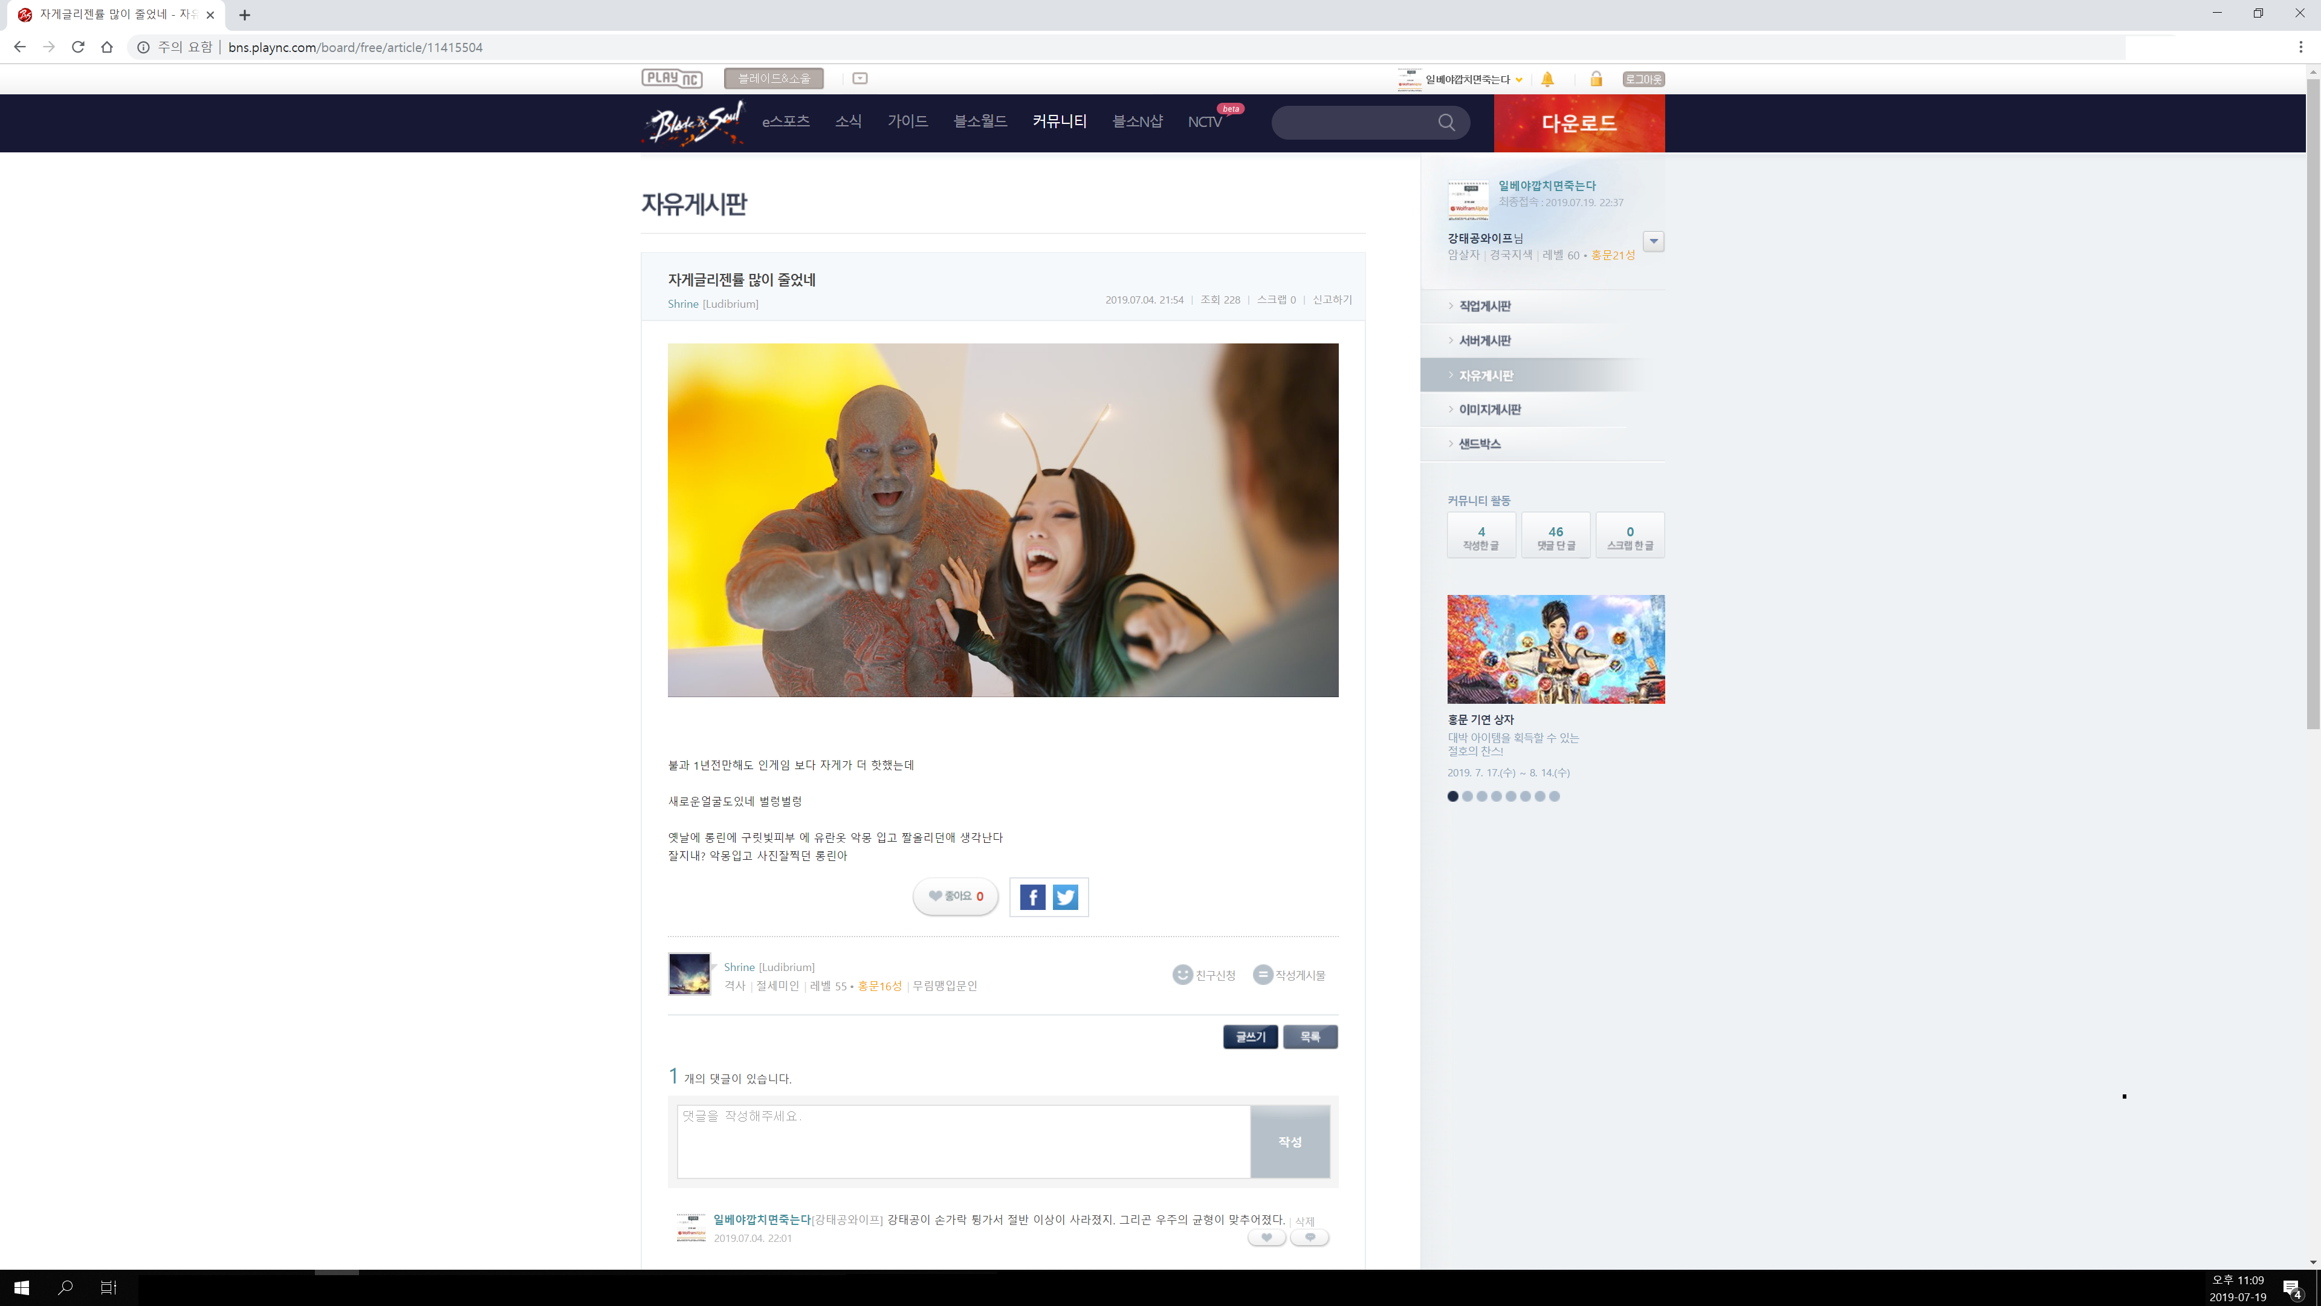The height and width of the screenshot is (1306, 2321).
Task: Click the 작성게시물 list icon
Action: (1262, 974)
